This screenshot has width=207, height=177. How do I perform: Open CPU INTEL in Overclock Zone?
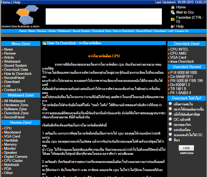tap(179, 49)
